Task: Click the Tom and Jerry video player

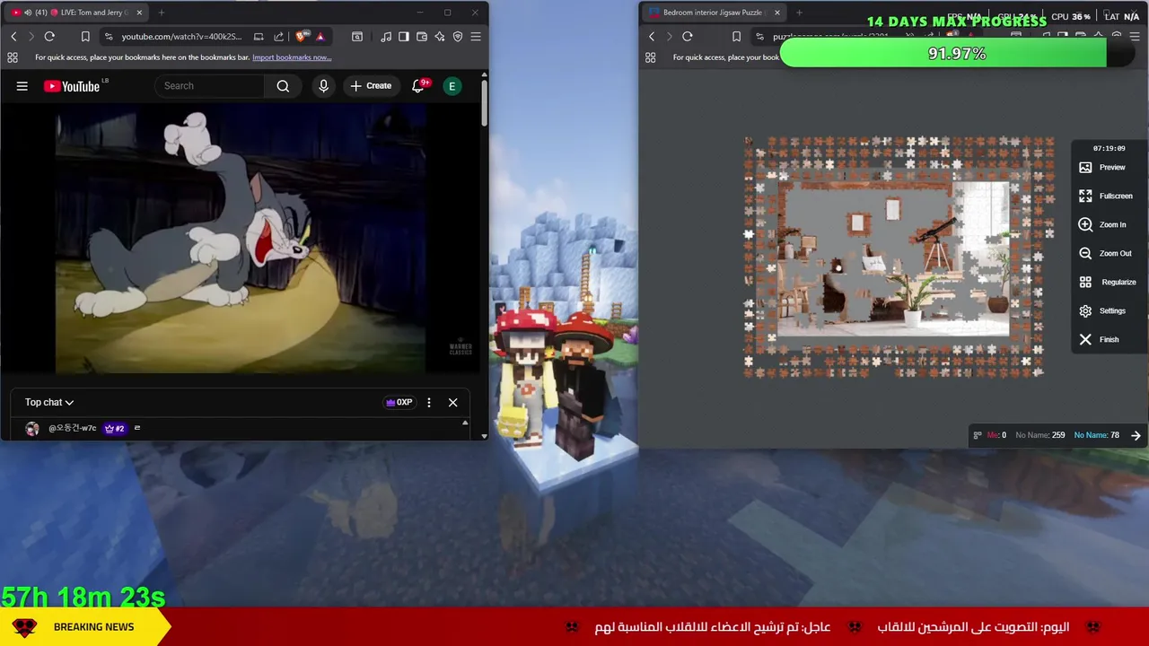Action: pos(241,239)
